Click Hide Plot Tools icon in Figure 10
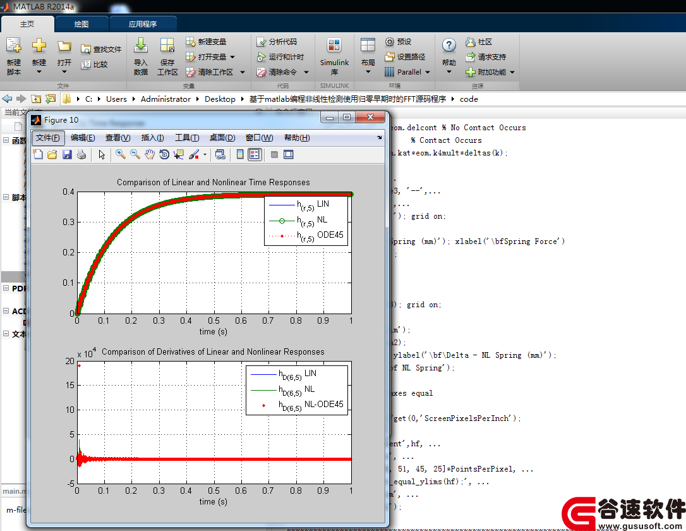Viewport: 686px width, 531px height. coord(274,154)
